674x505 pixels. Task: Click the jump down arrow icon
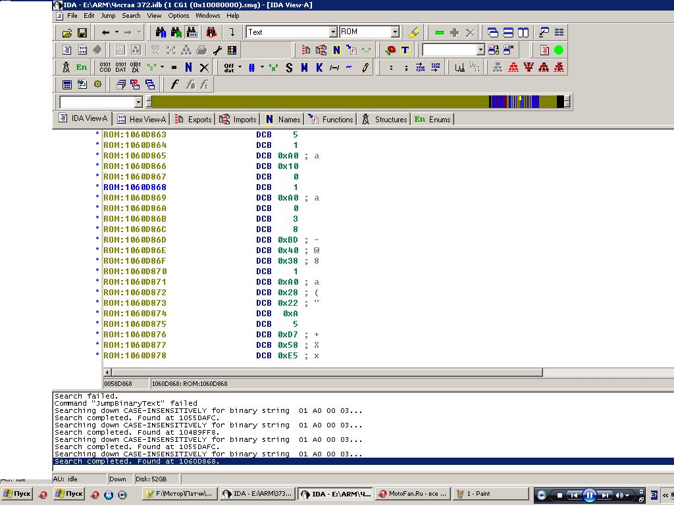click(x=232, y=32)
